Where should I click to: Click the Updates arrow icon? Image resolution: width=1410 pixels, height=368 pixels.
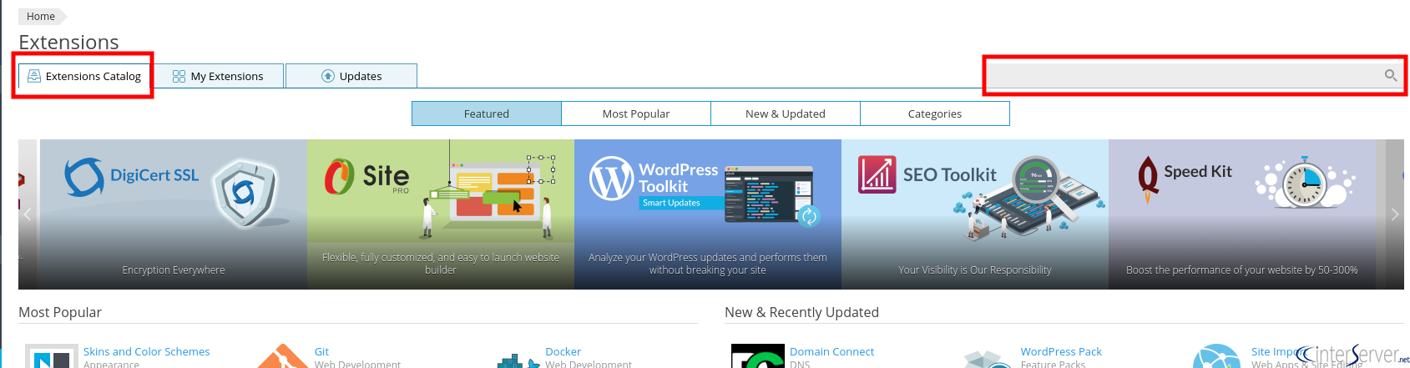pos(328,76)
